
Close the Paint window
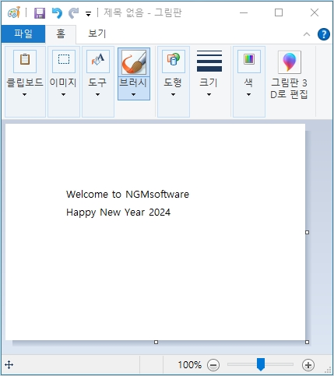(315, 12)
